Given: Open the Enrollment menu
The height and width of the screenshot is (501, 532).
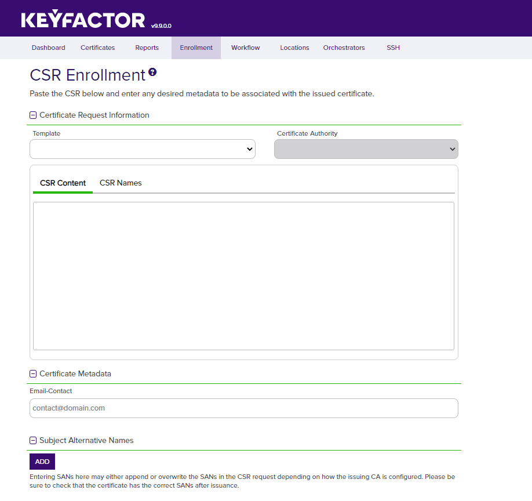Looking at the screenshot, I should 196,48.
